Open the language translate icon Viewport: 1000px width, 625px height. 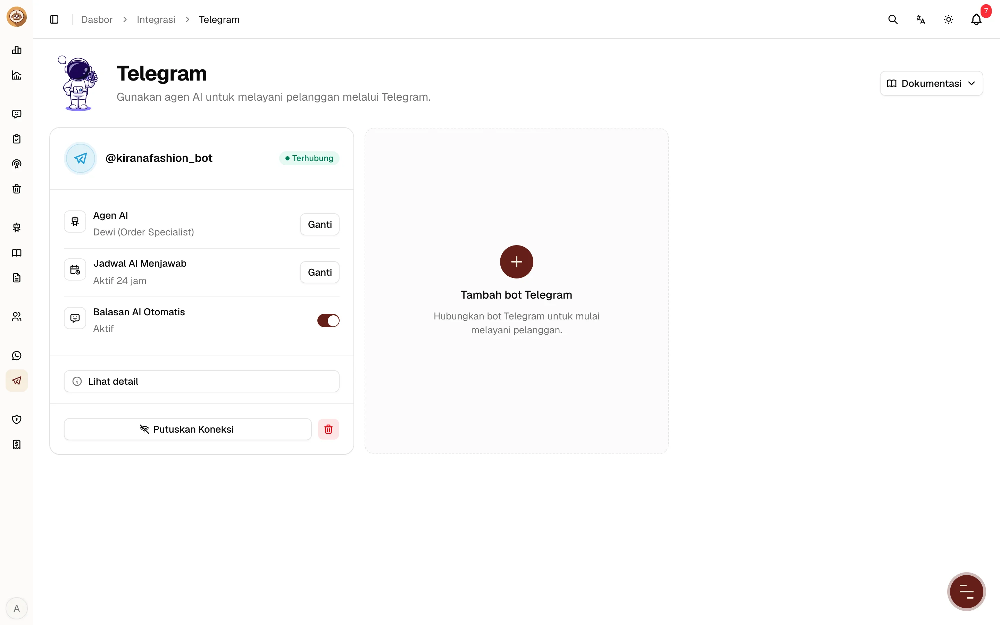click(x=920, y=19)
